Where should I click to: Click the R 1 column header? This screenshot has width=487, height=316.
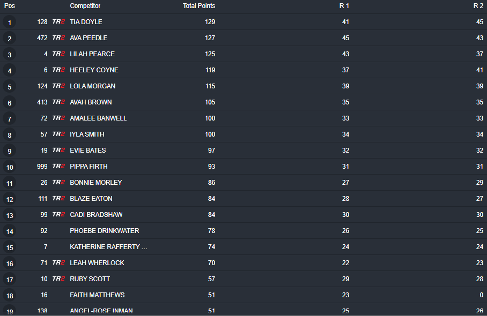pyautogui.click(x=344, y=6)
